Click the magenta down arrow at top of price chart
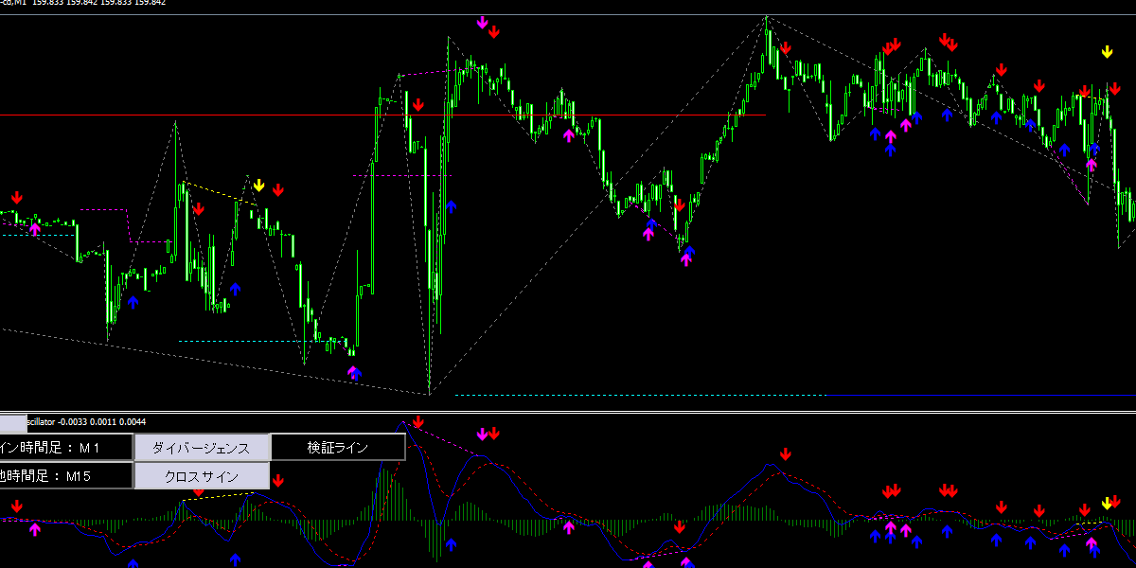Image resolution: width=1136 pixels, height=568 pixels. click(483, 22)
